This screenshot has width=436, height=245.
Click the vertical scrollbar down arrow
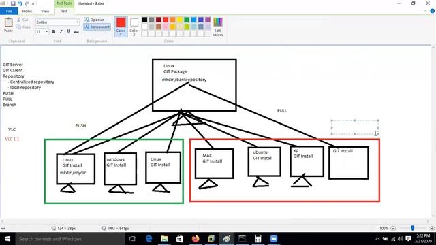click(x=433, y=216)
